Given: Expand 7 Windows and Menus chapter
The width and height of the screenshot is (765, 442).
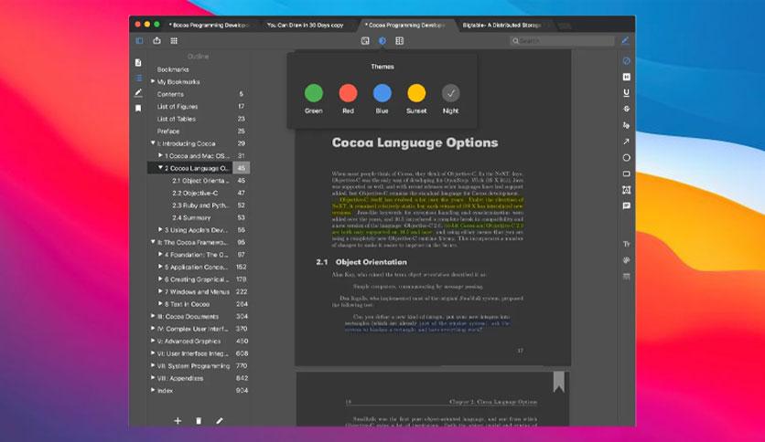Looking at the screenshot, I should (160, 291).
